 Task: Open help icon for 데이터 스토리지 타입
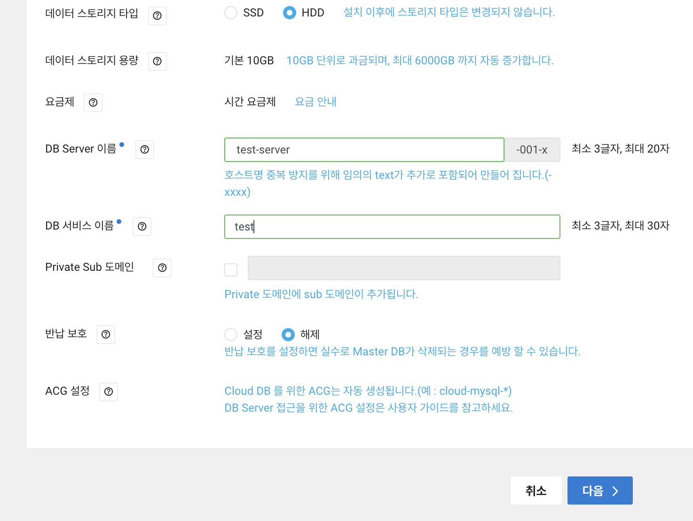[x=157, y=16]
